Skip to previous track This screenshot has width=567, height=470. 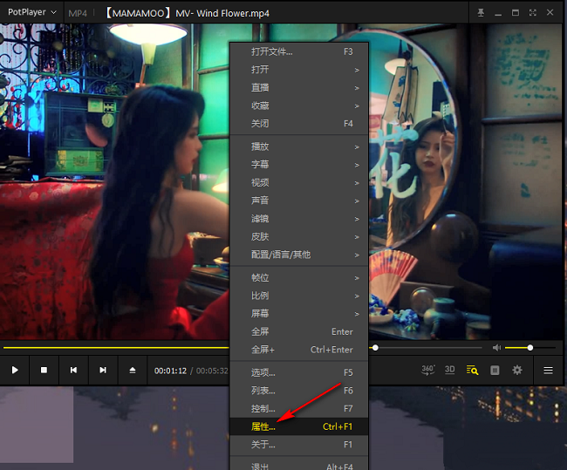73,371
